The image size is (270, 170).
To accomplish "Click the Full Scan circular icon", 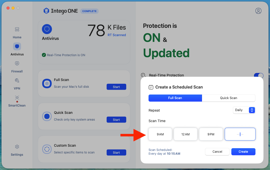I will tap(47, 83).
